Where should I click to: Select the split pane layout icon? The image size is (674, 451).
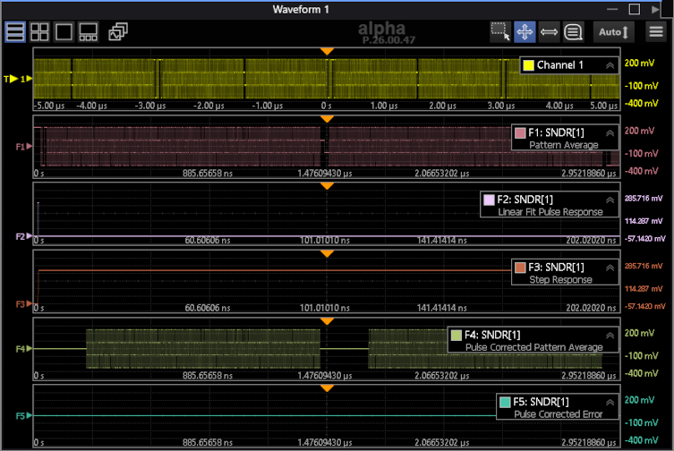click(88, 32)
